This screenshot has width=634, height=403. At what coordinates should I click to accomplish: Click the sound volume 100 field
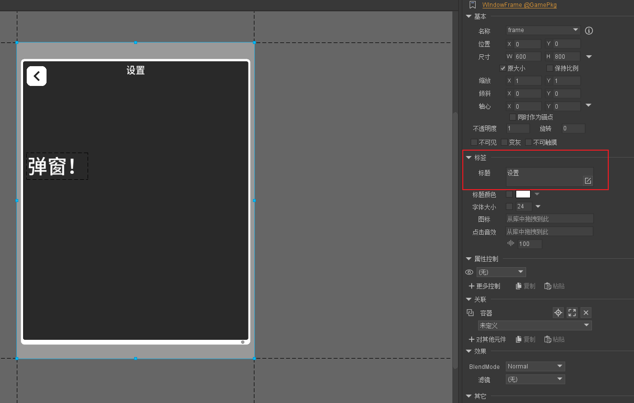pyautogui.click(x=530, y=244)
